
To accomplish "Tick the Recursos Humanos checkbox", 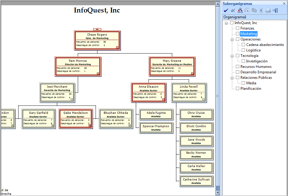I will tap(238, 67).
